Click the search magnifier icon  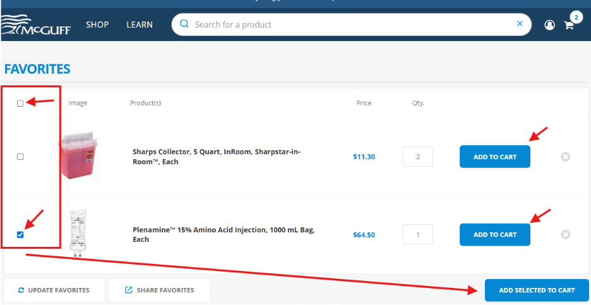[x=184, y=24]
